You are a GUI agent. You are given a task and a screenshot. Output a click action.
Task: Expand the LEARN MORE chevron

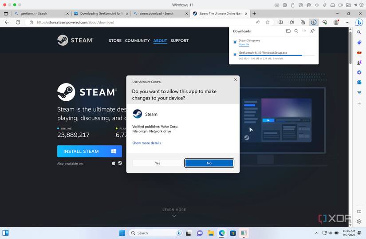[174, 216]
